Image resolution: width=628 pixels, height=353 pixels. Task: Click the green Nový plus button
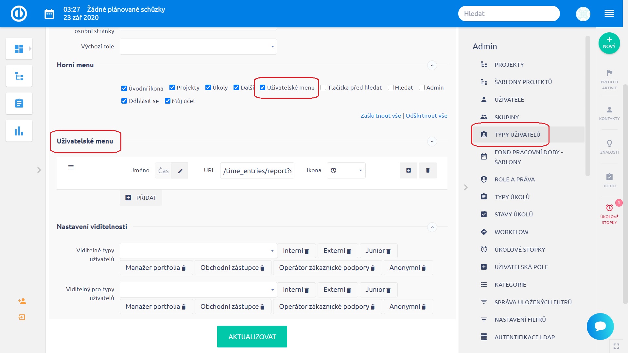[609, 43]
